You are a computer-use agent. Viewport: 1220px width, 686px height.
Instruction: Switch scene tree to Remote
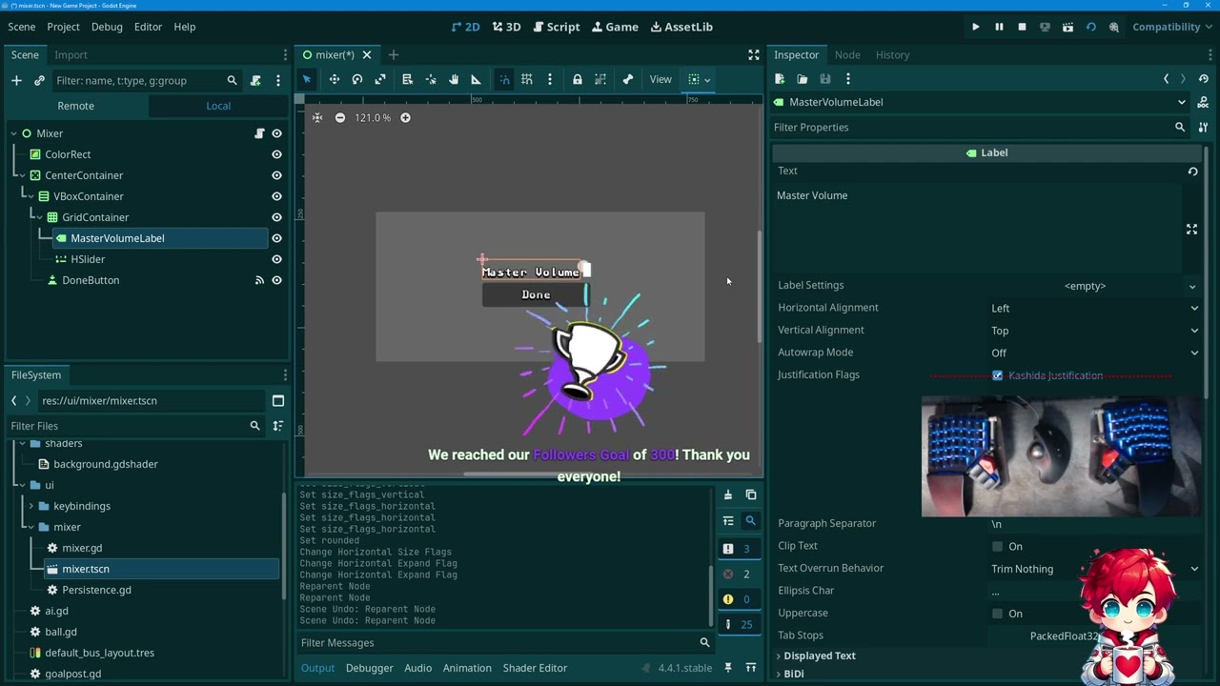point(76,106)
